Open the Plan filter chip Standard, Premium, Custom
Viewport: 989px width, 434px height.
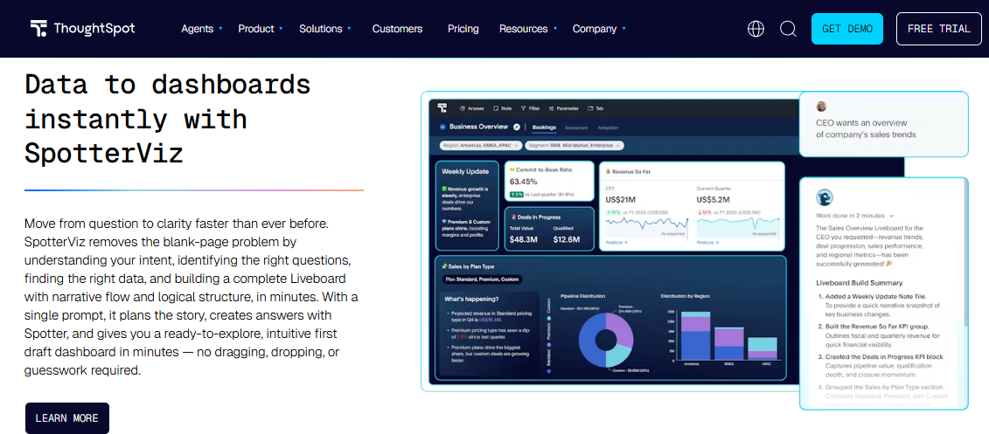point(484,279)
